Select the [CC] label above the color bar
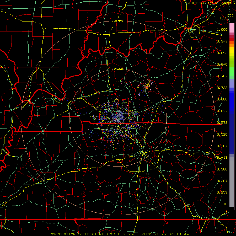Screen dimensions: 236x236 click(224, 18)
